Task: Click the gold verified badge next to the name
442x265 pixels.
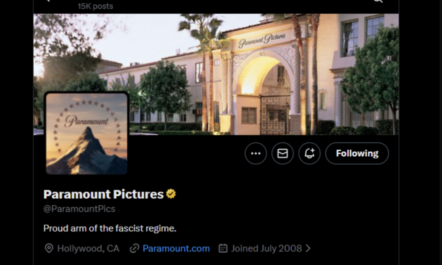Action: [171, 193]
